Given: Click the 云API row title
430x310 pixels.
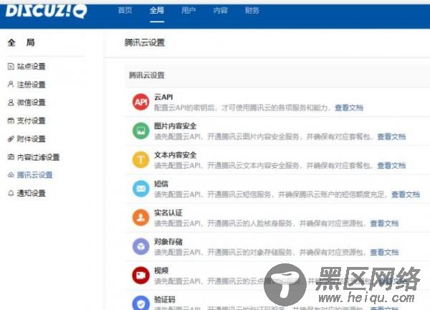Looking at the screenshot, I should click(163, 97).
